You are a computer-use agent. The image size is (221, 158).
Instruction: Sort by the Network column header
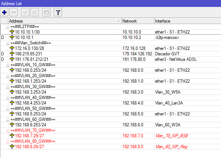tap(137, 21)
